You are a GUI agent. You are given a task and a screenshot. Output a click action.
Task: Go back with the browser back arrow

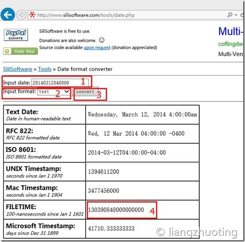(7, 14)
